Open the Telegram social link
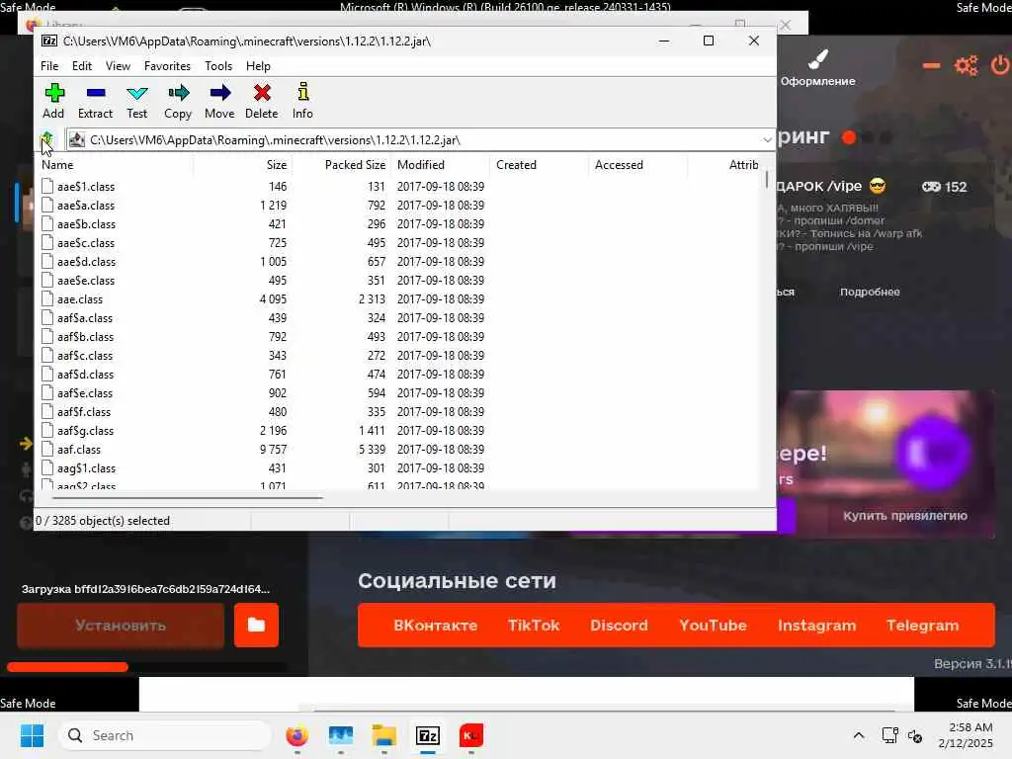 [x=923, y=625]
